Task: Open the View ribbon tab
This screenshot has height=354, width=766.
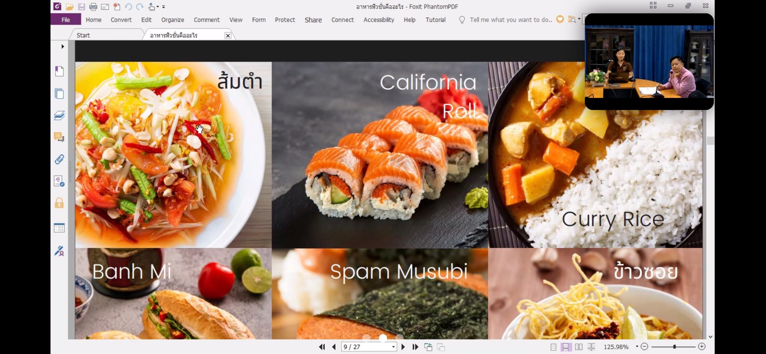Action: point(236,20)
